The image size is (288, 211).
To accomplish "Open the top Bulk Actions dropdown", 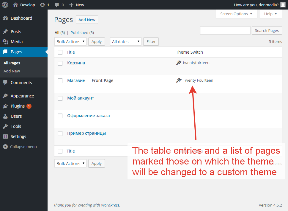I will click(x=70, y=42).
